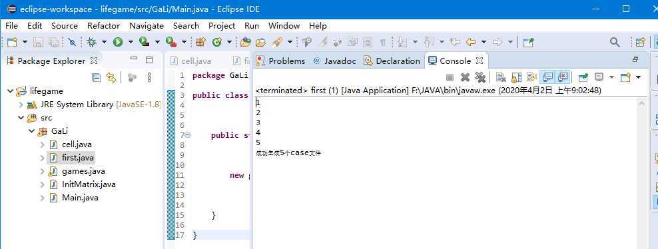Select first.java in Package Explorer
This screenshot has height=249, width=658.
point(78,158)
